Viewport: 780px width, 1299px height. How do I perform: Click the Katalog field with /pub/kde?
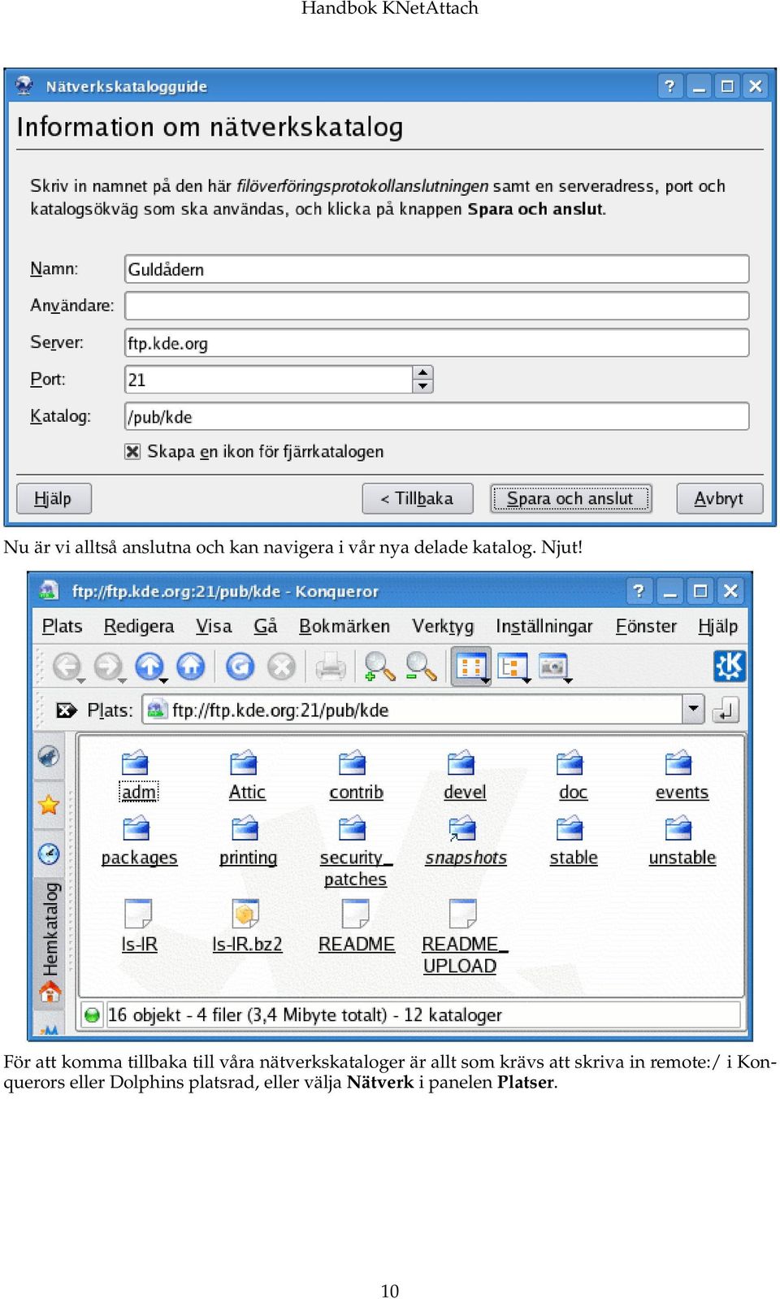(437, 417)
